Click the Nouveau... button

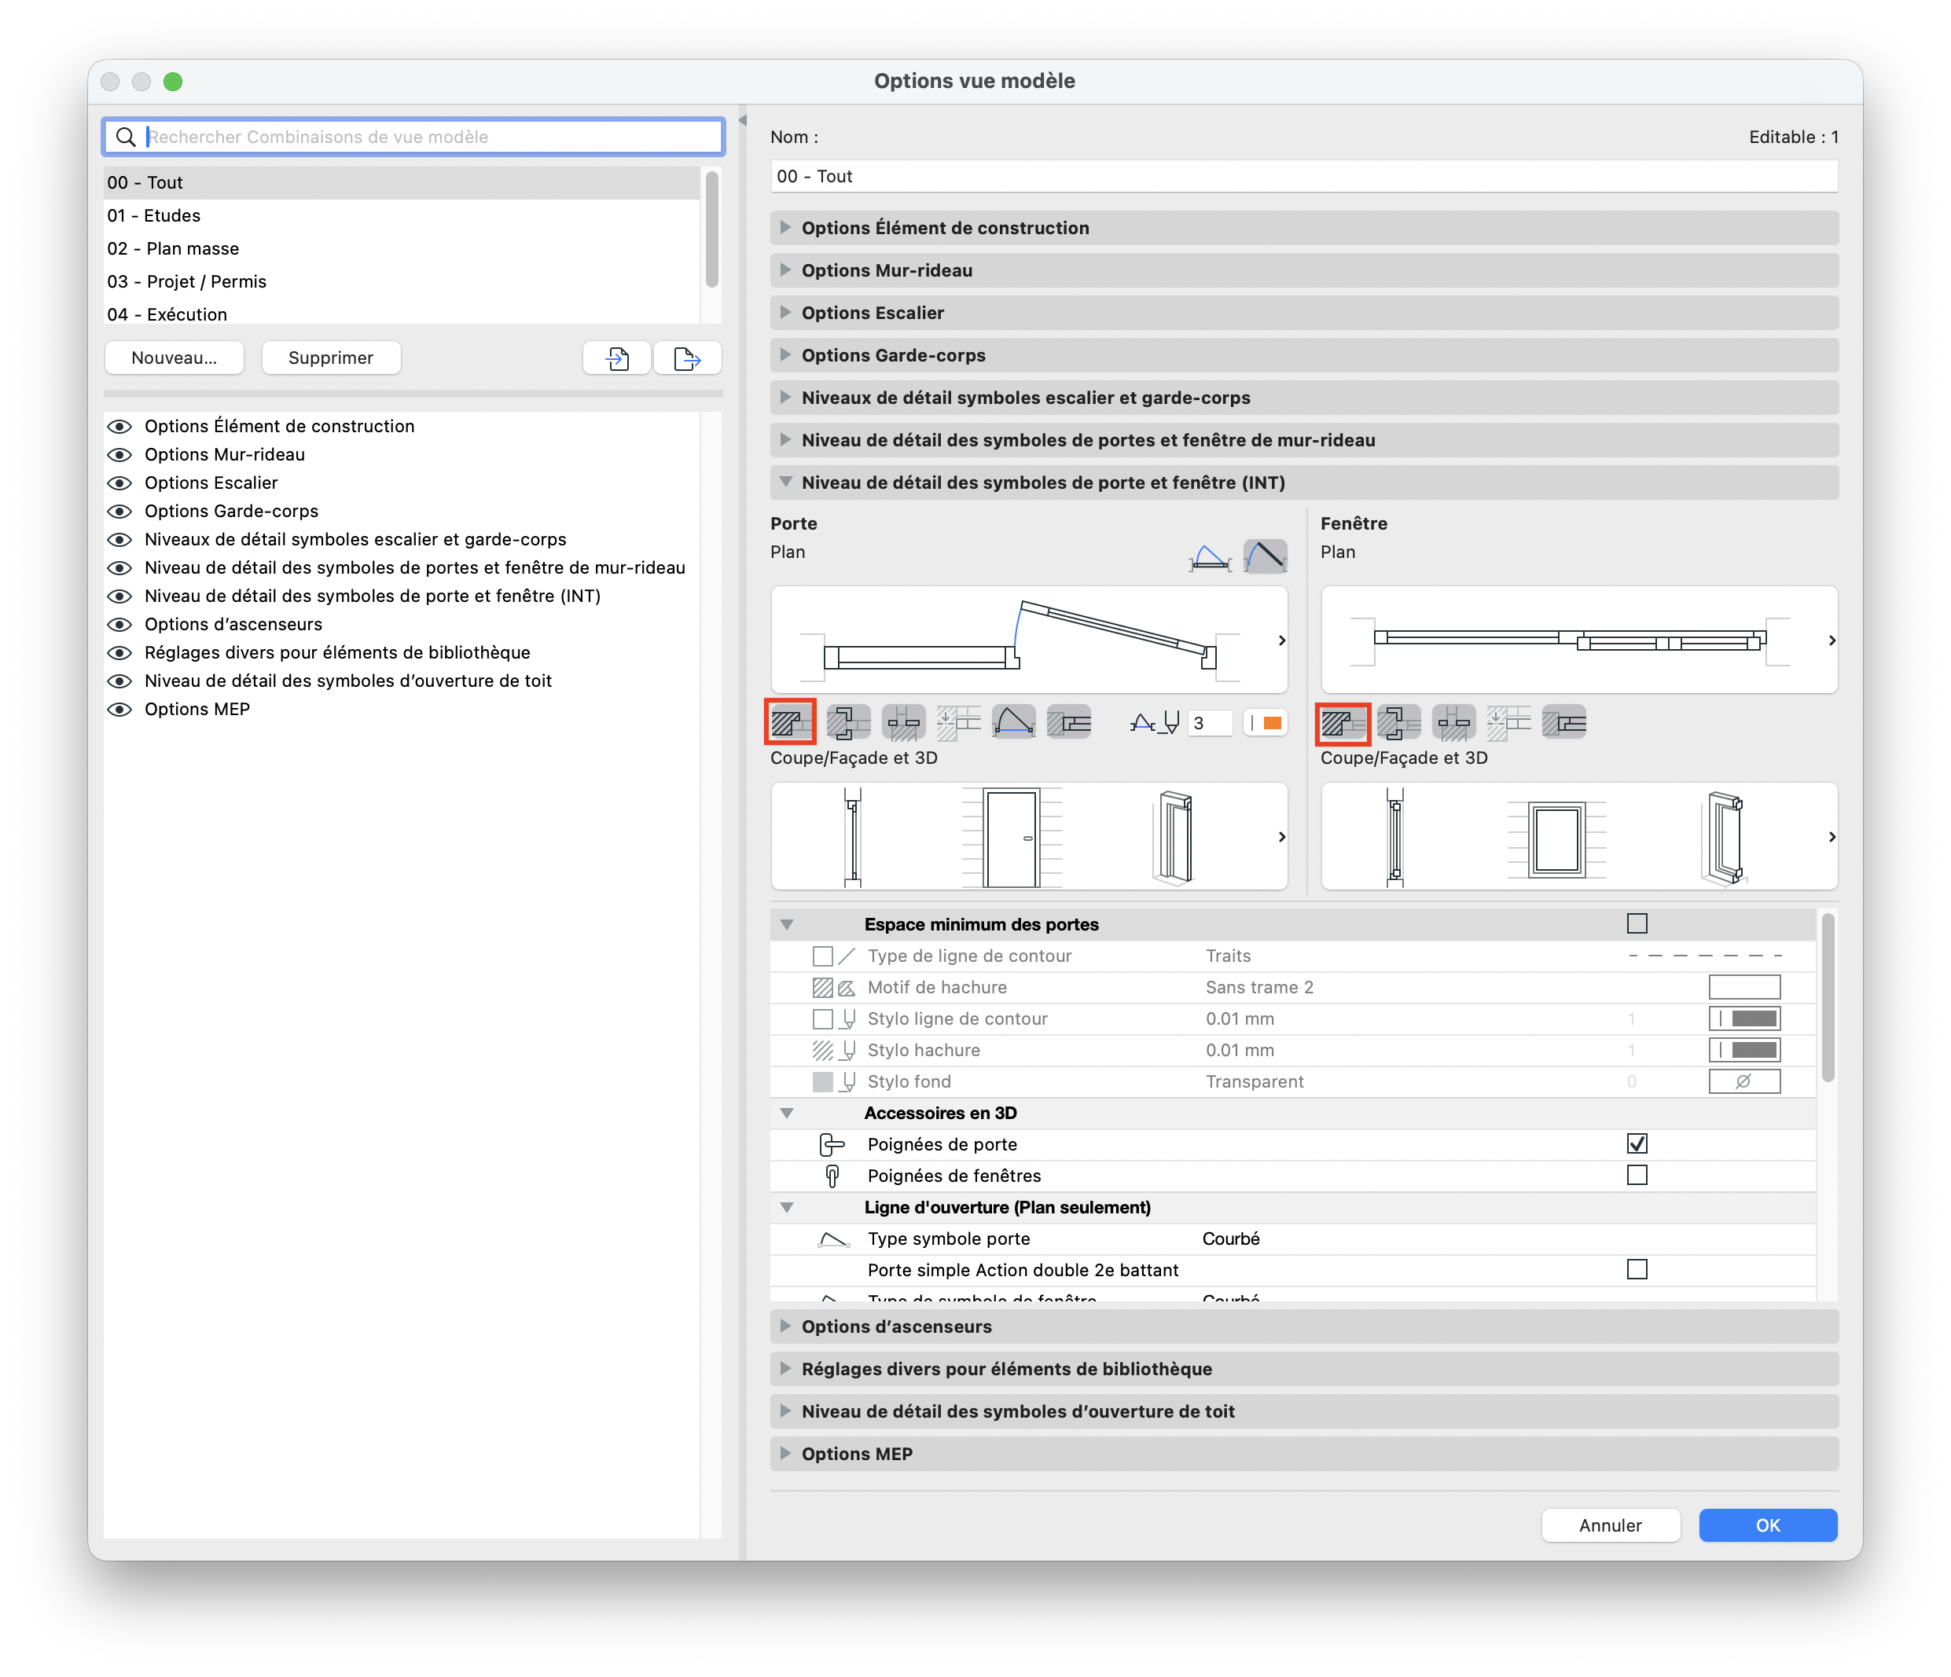[175, 358]
